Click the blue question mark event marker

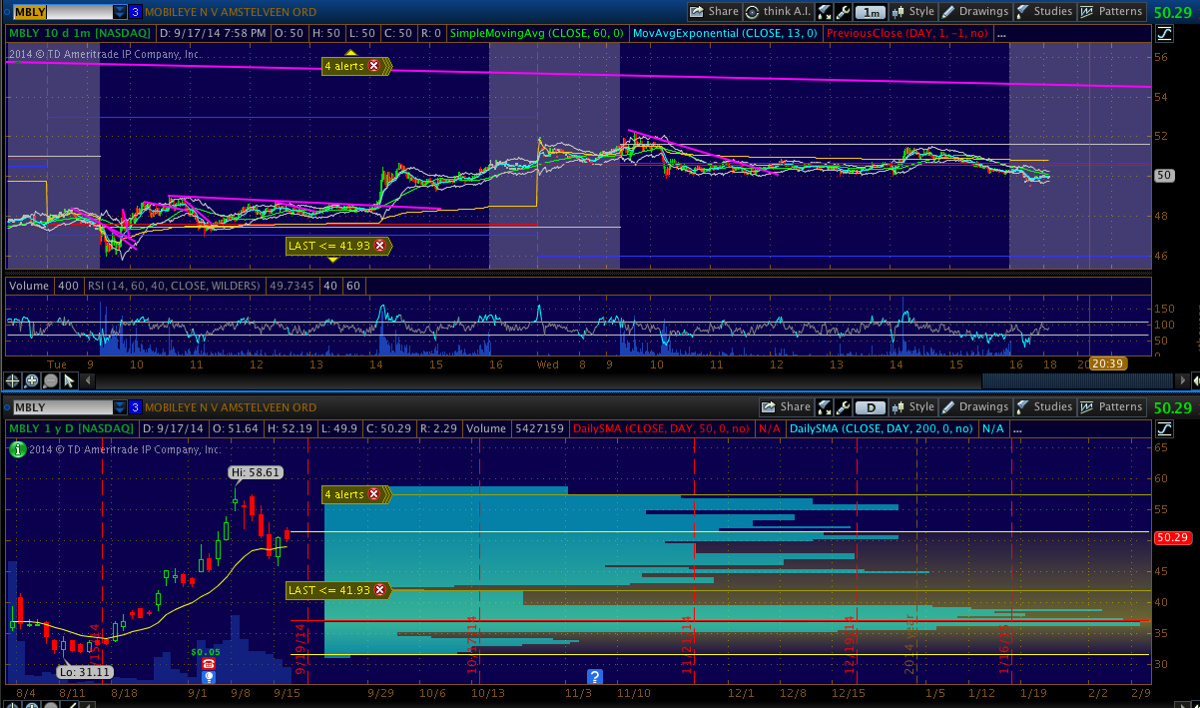[x=594, y=676]
